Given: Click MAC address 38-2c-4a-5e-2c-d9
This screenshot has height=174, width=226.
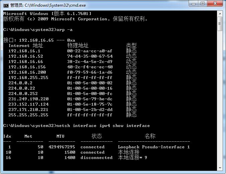Looking at the screenshot, I should (x=90, y=62).
